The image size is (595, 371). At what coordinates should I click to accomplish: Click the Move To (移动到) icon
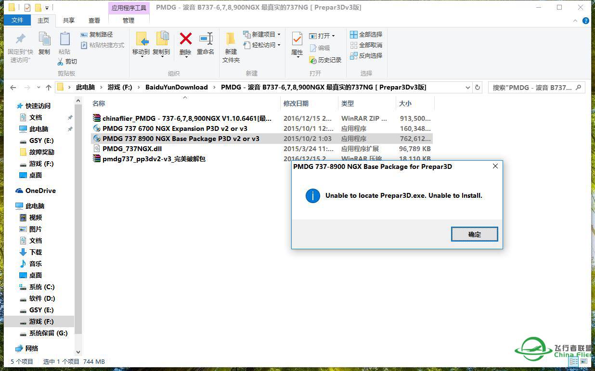tap(141, 39)
